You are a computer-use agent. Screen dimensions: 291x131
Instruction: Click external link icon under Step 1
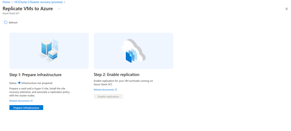pyautogui.click(x=32, y=101)
